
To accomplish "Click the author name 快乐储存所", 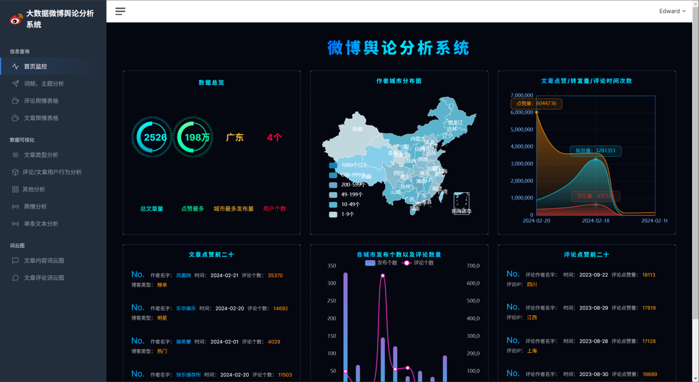I will coord(188,375).
